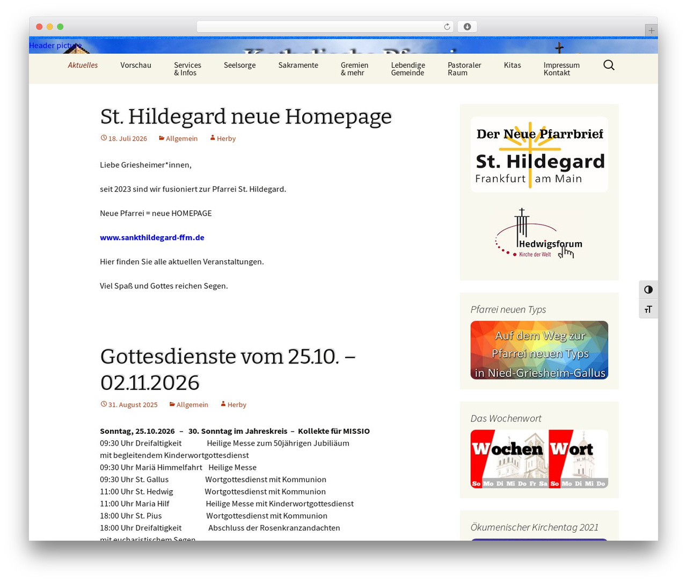This screenshot has width=687, height=582.
Task: Open the Seelsorge menu item
Action: [240, 66]
